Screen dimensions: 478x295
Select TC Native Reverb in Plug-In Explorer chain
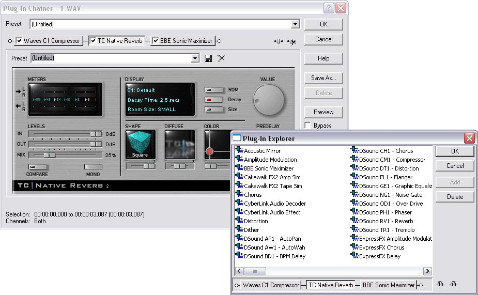click(x=331, y=285)
